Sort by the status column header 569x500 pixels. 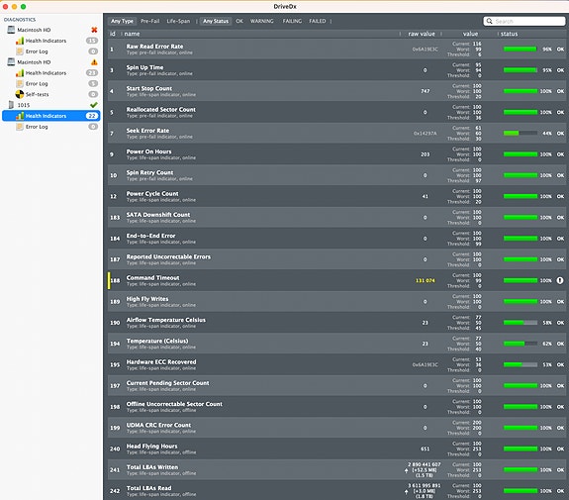point(509,34)
